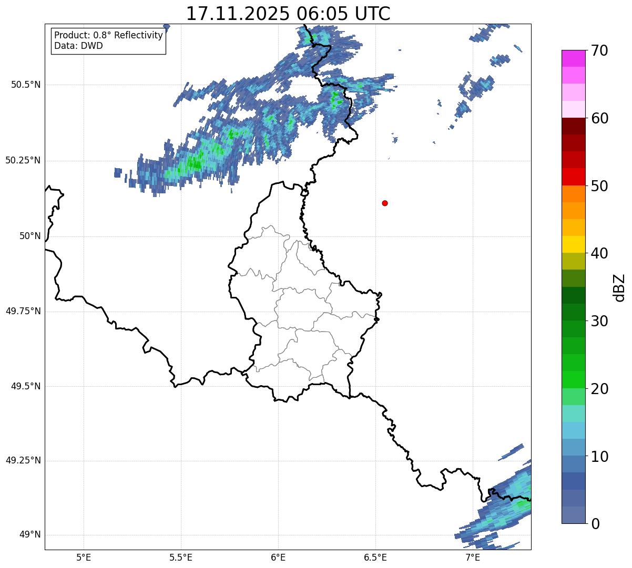Pick the bright green swatch above 20

[573, 380]
